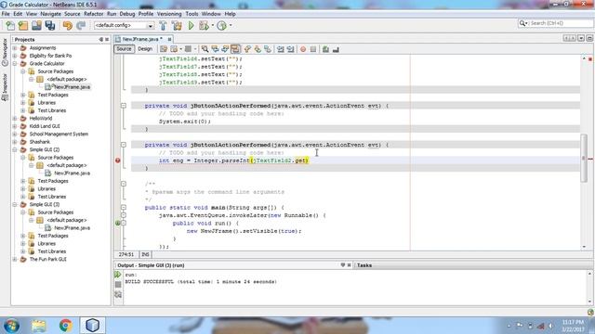Open the Tools menu
The height and width of the screenshot is (334, 595).
[x=192, y=14]
